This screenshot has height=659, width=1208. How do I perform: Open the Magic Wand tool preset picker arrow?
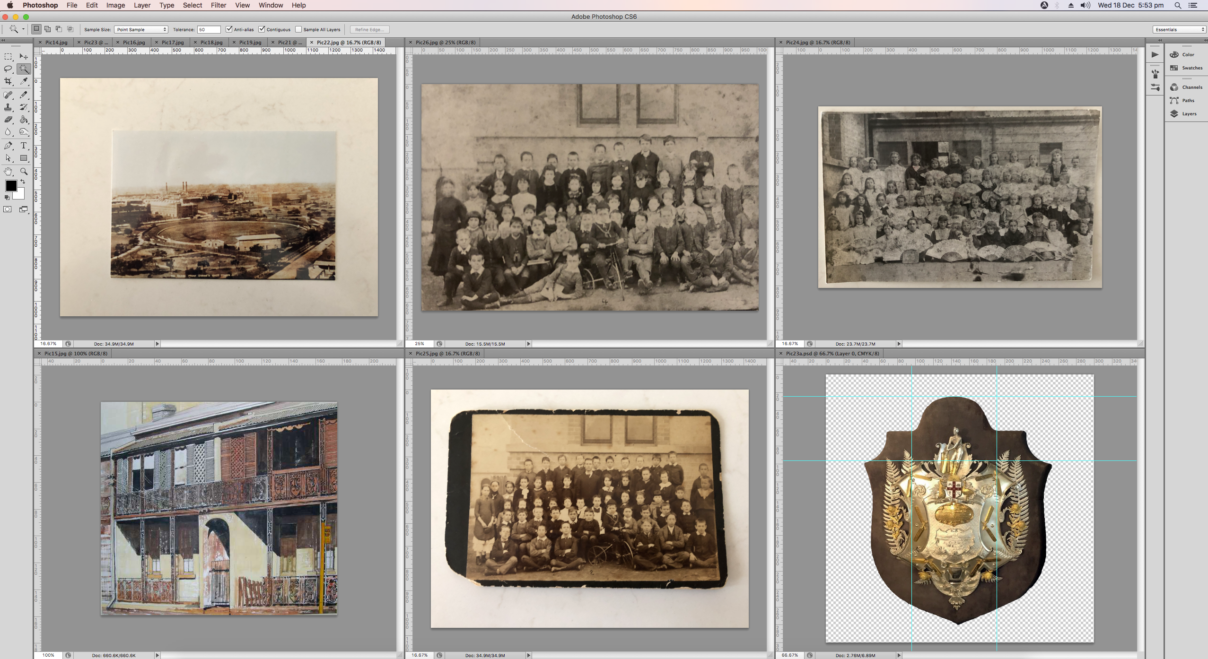23,29
